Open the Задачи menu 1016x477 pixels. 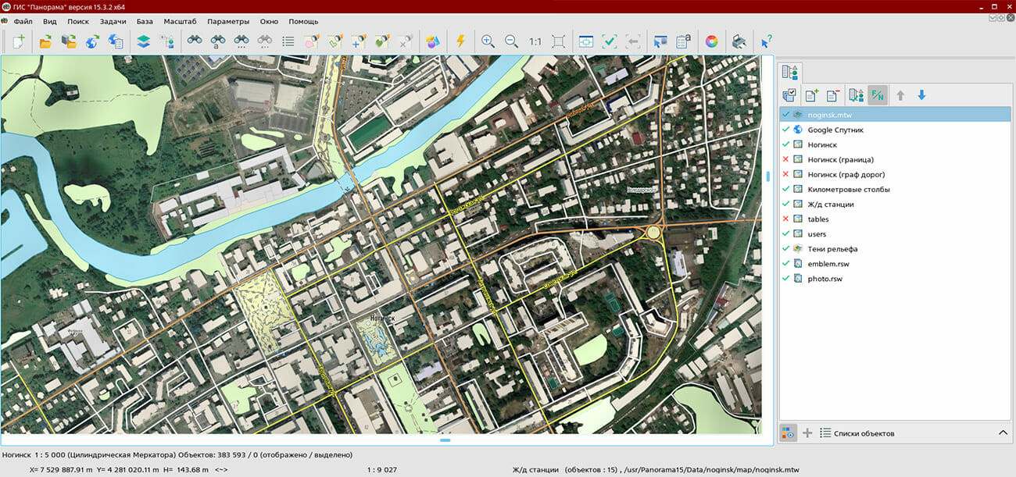113,21
